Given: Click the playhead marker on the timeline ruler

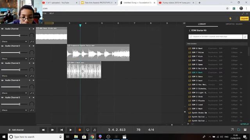Looking at the screenshot, I should tap(80, 25).
